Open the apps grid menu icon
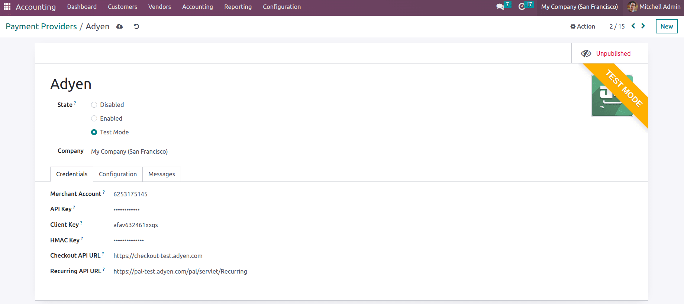Screen dimensions: 684x304 (x=7, y=7)
